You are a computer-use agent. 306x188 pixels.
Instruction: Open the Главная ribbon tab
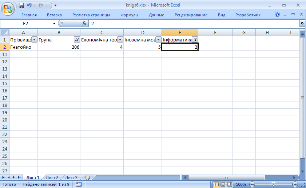(29, 15)
